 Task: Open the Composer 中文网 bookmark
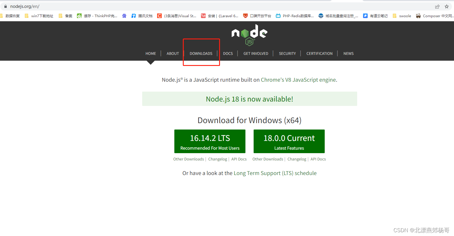(435, 16)
